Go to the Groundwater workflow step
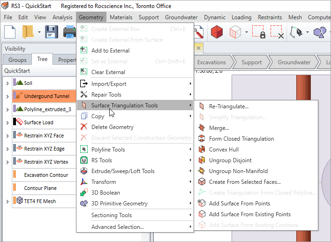 point(294,62)
